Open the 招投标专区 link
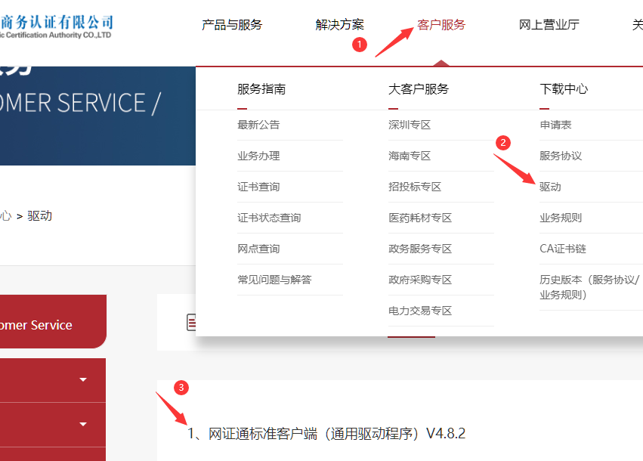The height and width of the screenshot is (461, 643). (415, 187)
